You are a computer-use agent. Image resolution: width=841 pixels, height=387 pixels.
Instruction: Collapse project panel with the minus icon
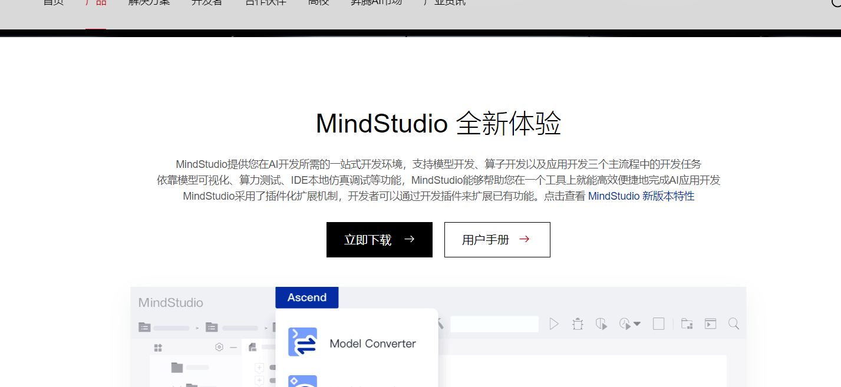click(x=233, y=348)
